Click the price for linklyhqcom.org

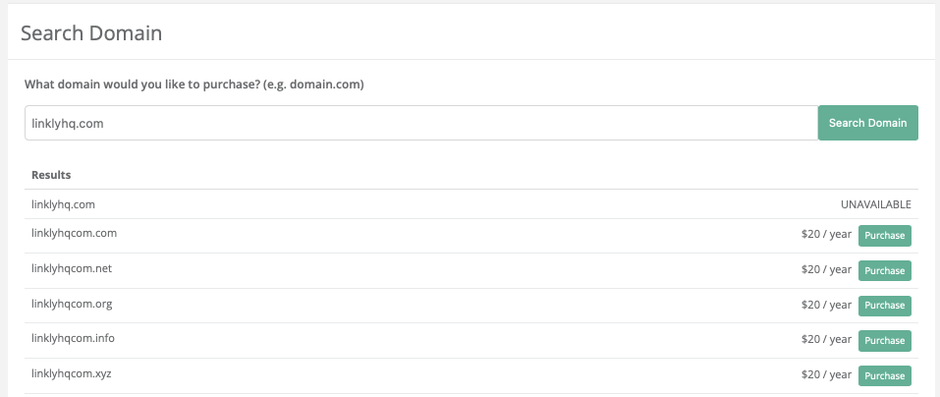click(826, 305)
